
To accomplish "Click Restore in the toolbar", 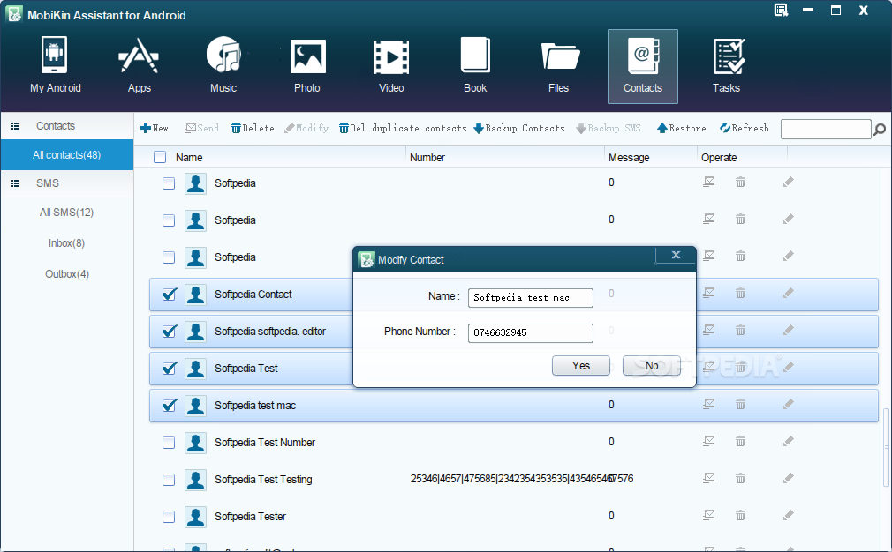I will [x=682, y=129].
